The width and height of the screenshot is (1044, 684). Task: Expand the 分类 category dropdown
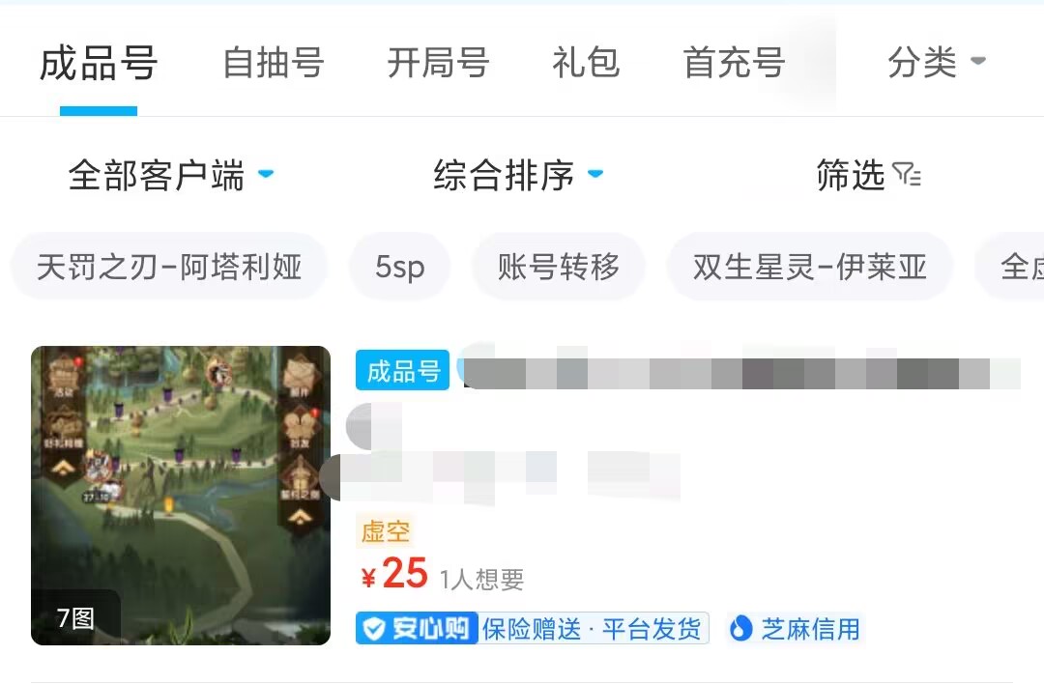[x=937, y=63]
